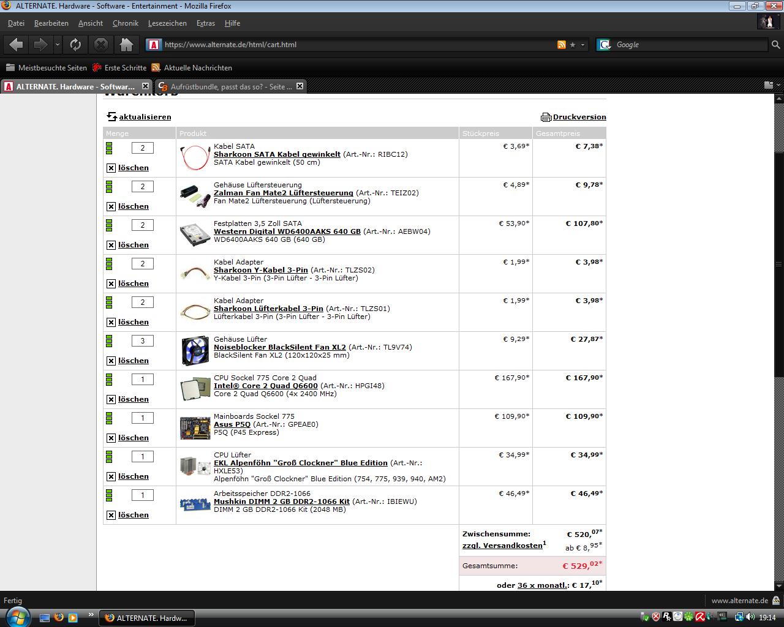Click the RSS feed icon in address bar
Viewport: 784px width, 627px height.
pos(561,45)
